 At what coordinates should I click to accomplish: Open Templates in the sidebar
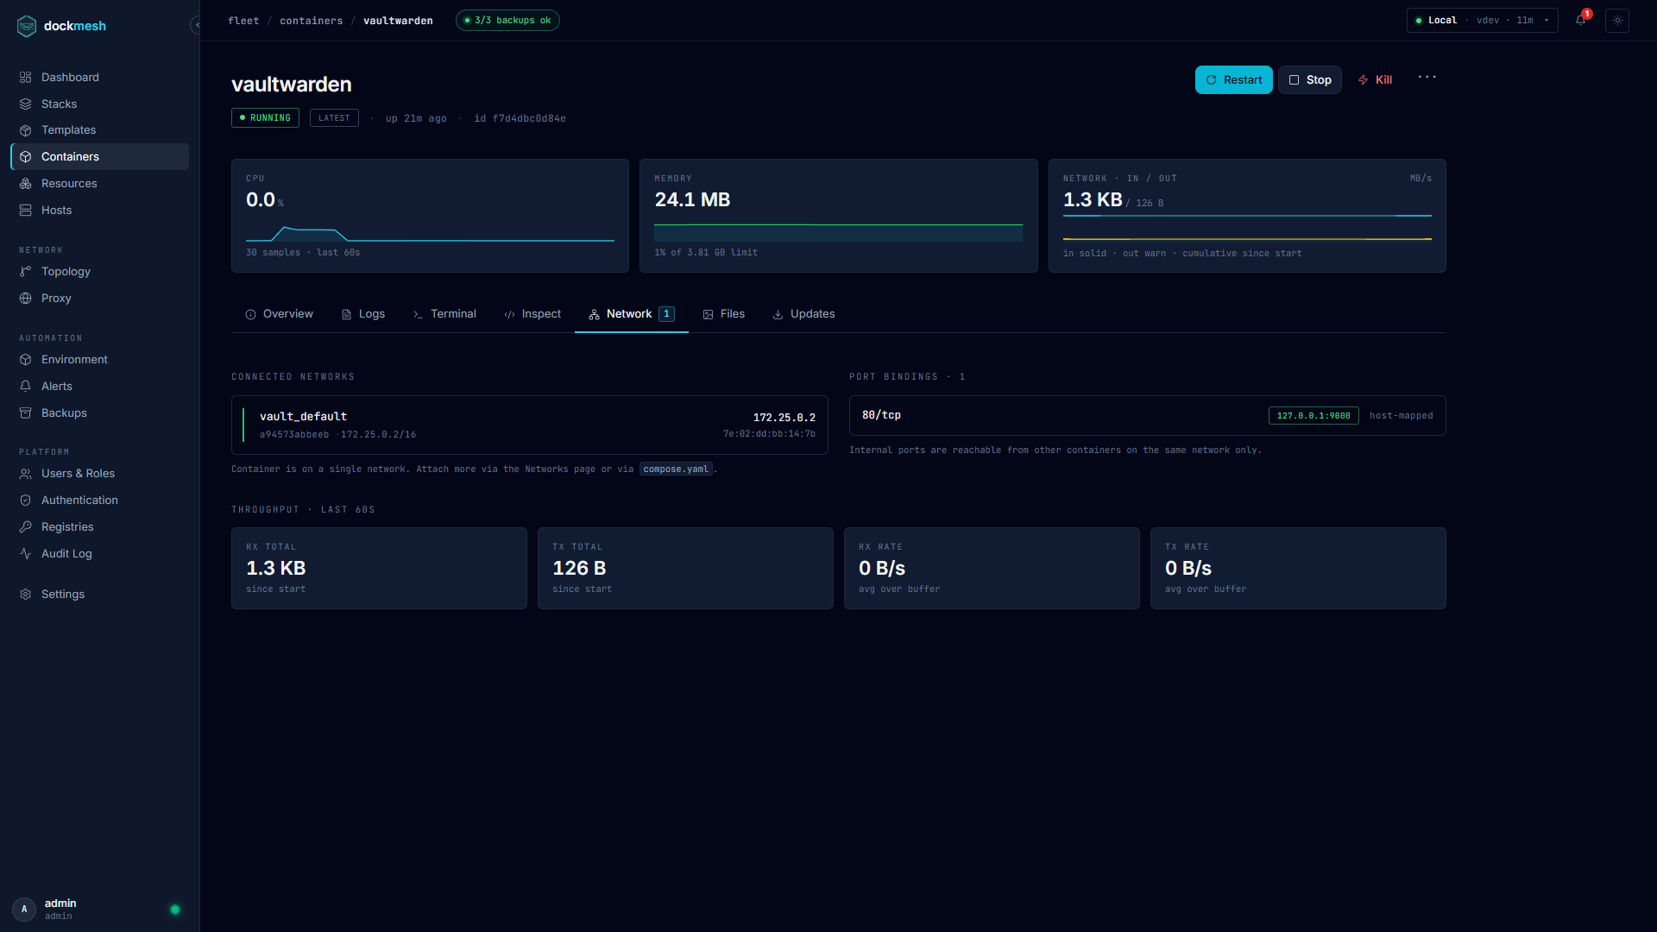pos(99,129)
